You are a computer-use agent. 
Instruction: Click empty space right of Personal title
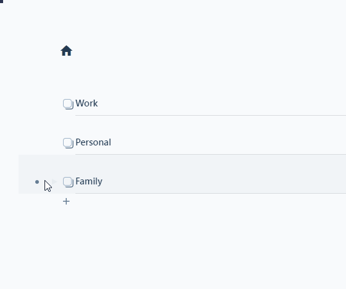coord(229,142)
